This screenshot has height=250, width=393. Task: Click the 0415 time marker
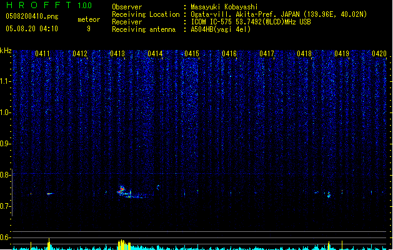(x=192, y=54)
